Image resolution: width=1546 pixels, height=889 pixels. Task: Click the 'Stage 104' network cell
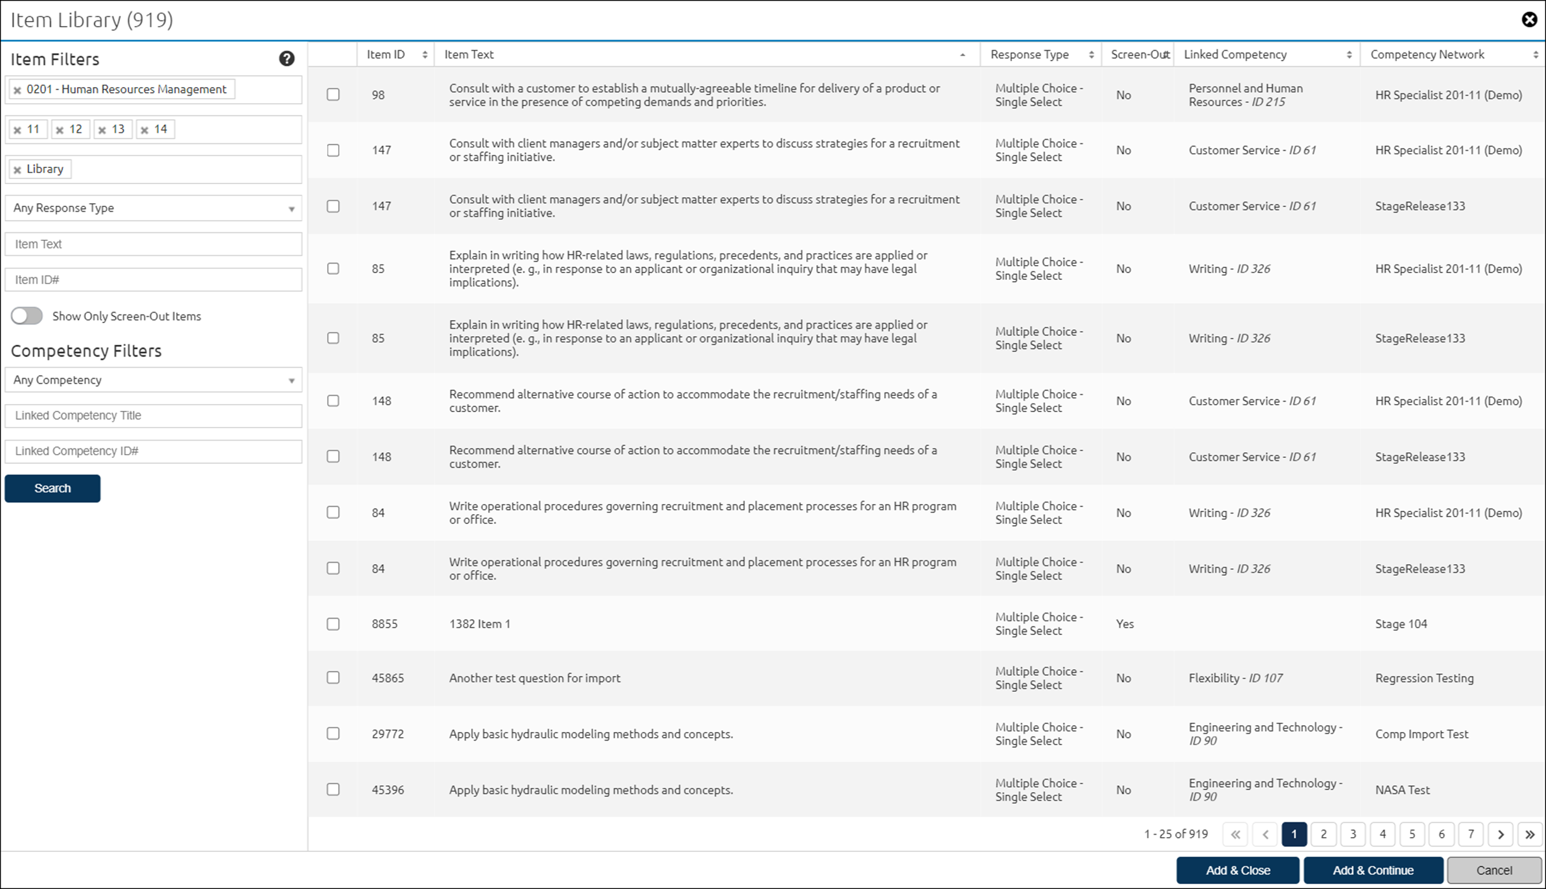[1401, 624]
